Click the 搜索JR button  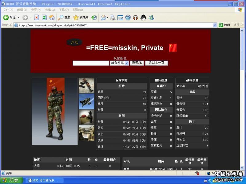137,63
